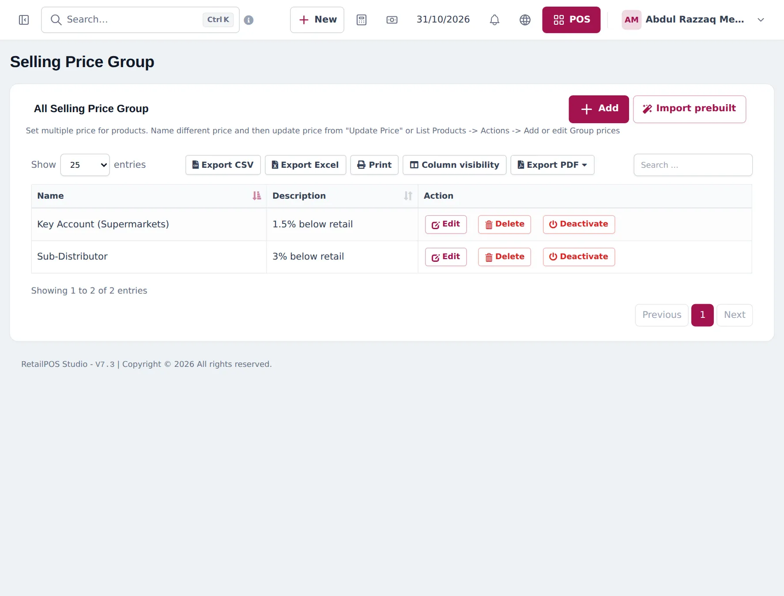Expand the user account dropdown chevron
This screenshot has height=596, width=784.
761,20
